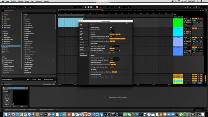
Task: Toggle Crear Fundidos en extremos del Clip
Action: pos(114,53)
